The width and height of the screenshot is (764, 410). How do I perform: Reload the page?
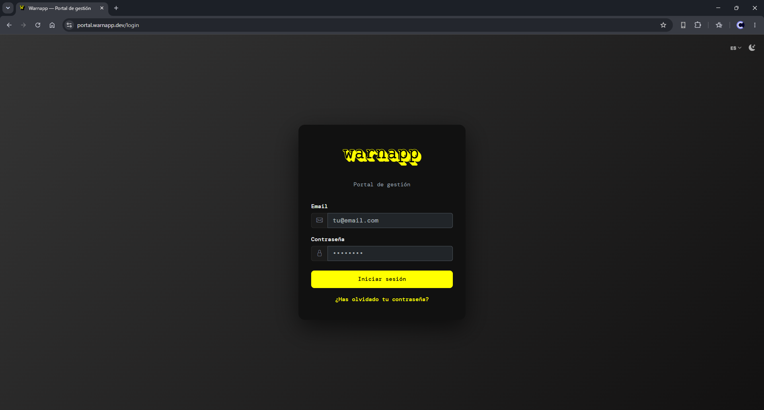38,25
